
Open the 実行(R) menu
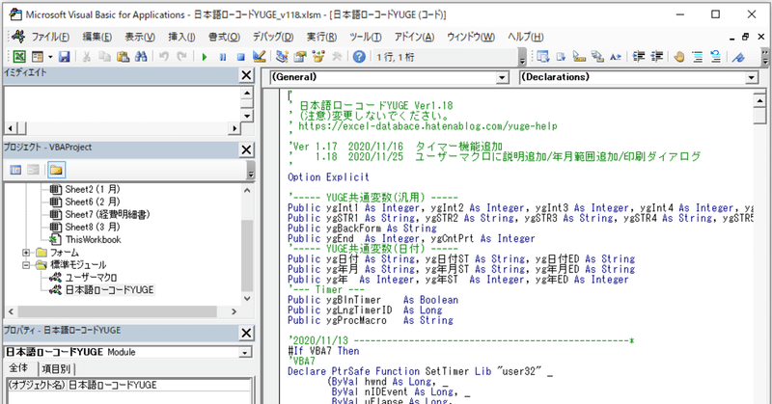click(322, 37)
